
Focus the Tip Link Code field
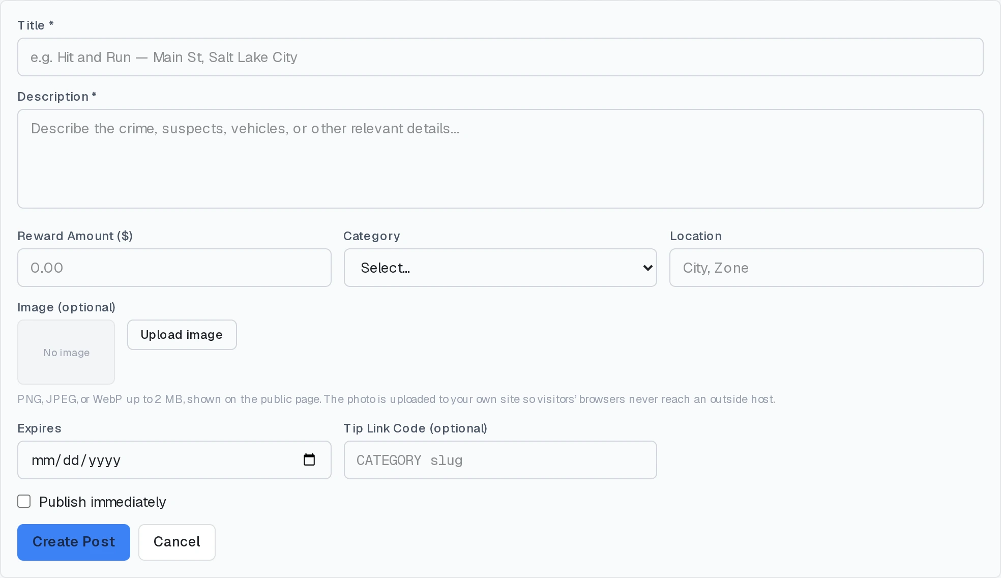click(x=500, y=460)
